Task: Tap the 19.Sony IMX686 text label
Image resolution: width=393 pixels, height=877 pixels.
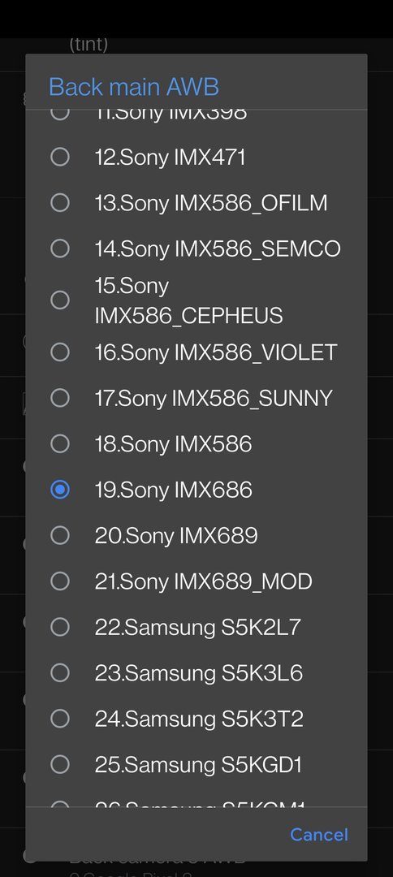Action: 173,490
